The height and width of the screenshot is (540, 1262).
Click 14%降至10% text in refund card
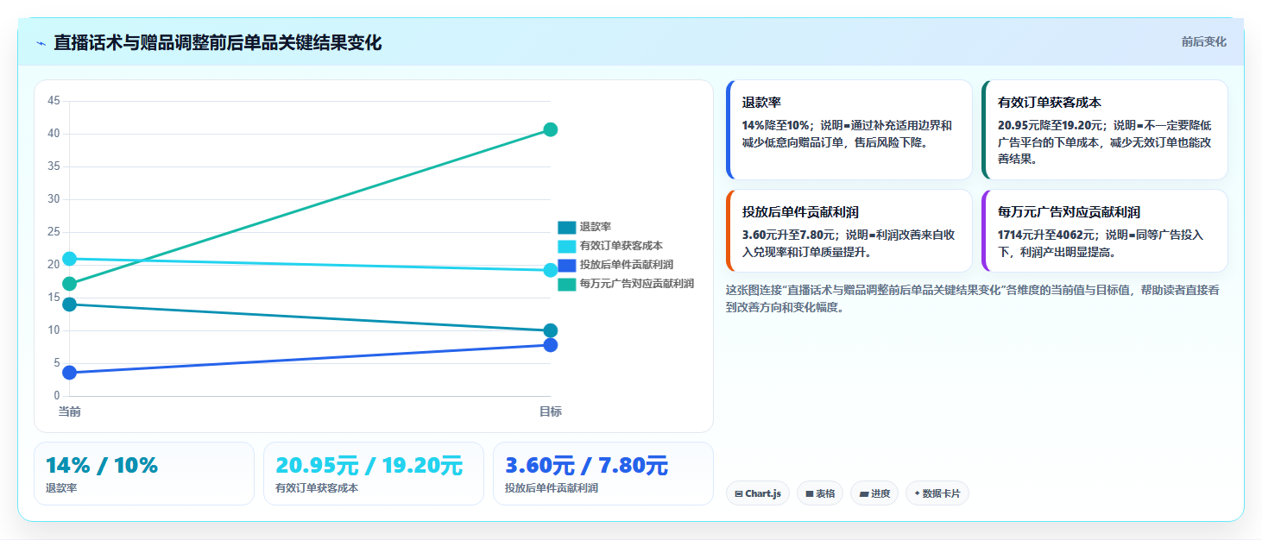point(776,125)
